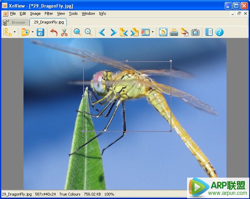Go to previous image with left arrow

coord(102,32)
